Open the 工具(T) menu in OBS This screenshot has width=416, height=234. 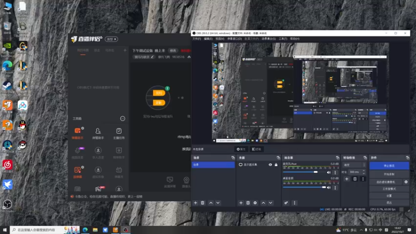tap(283, 38)
